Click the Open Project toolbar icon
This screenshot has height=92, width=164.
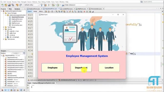9,5
